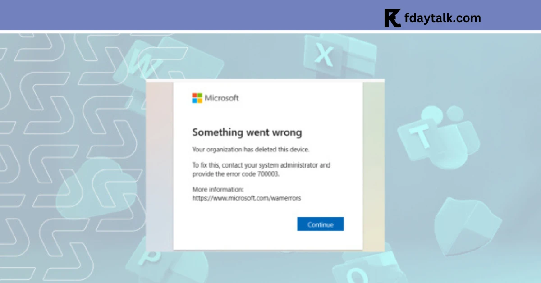The height and width of the screenshot is (283, 541).
Task: Click the Continue button
Action: point(321,224)
